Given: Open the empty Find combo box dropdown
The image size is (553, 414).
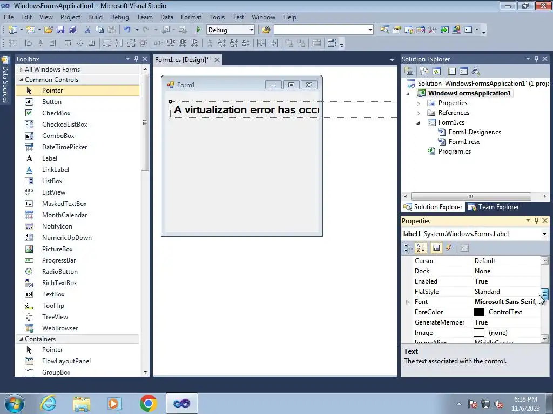Looking at the screenshot, I should [370, 30].
